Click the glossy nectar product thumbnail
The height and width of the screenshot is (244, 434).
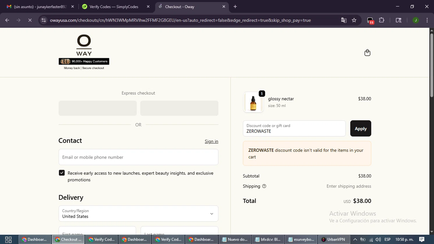coord(253,102)
